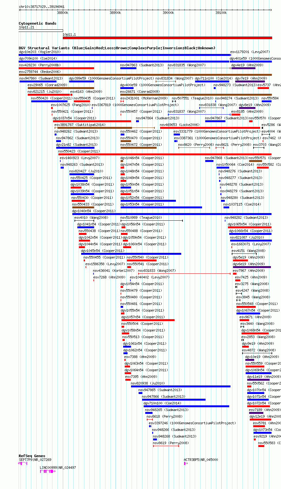
Task: Select the LINC00999 gene exon glyph
Action: pyautogui.click(x=48, y=471)
